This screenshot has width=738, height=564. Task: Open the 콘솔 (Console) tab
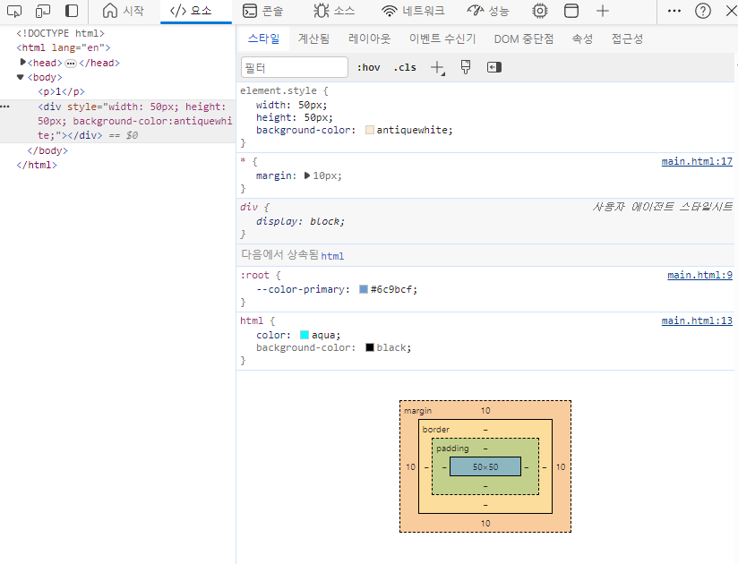[262, 11]
